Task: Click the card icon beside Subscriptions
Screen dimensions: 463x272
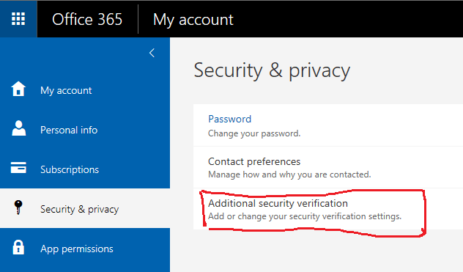Action: pyautogui.click(x=18, y=167)
